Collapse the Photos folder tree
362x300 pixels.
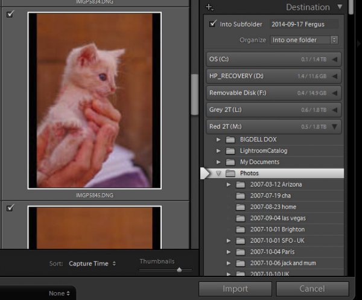pos(218,173)
